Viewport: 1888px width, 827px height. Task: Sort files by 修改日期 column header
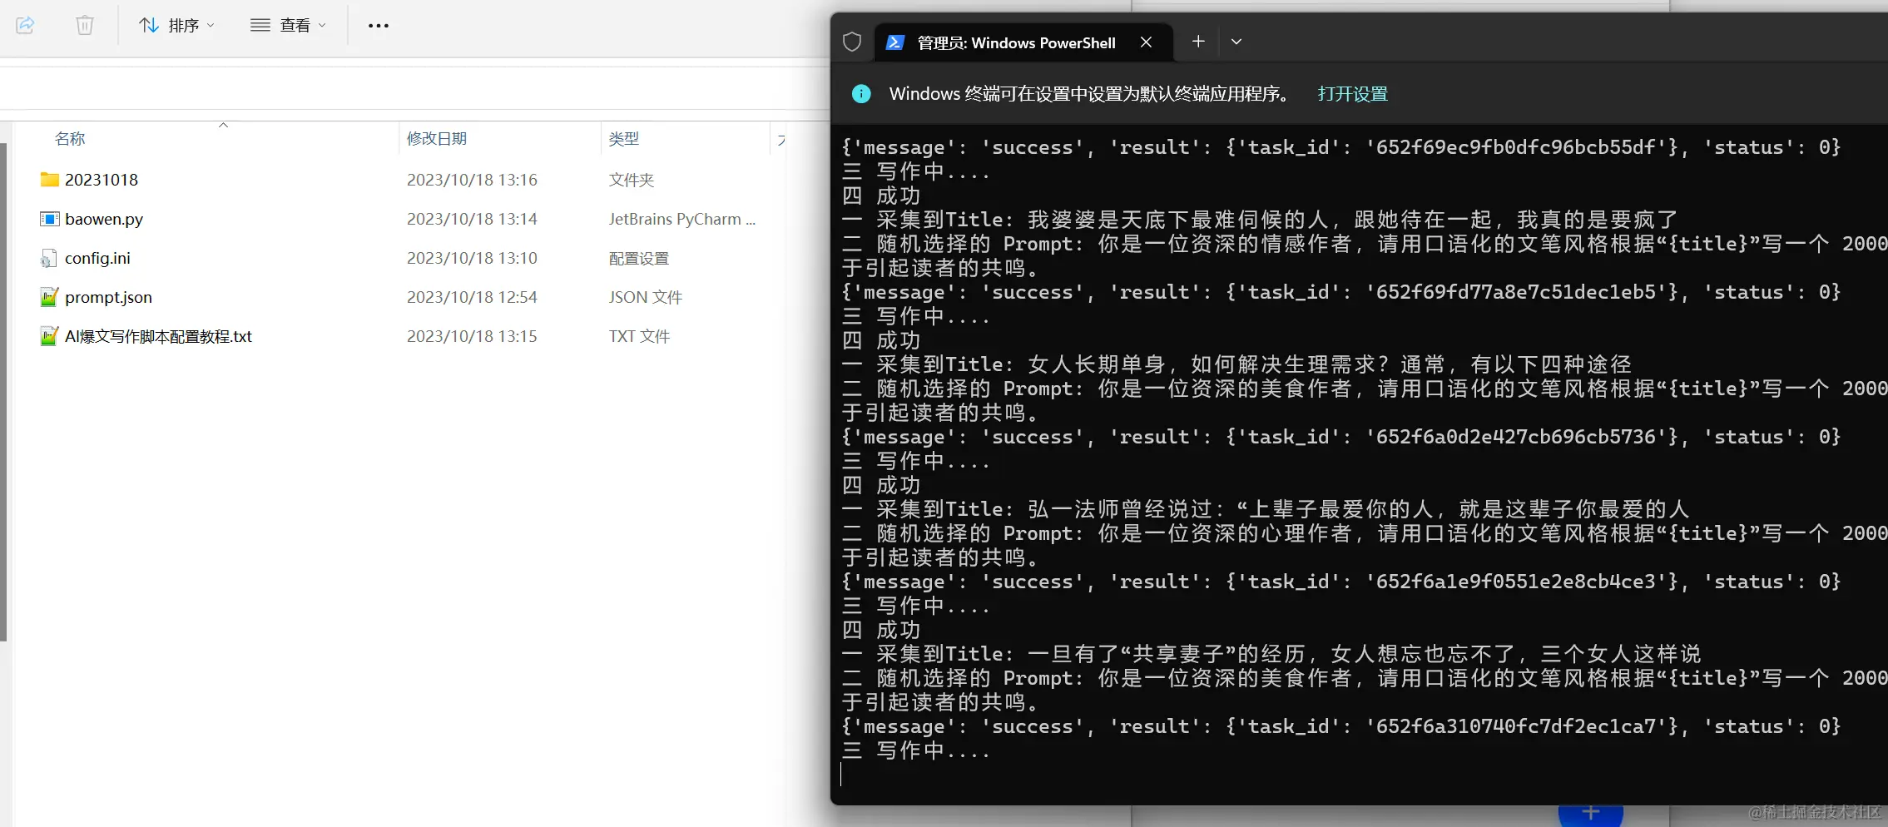[437, 138]
